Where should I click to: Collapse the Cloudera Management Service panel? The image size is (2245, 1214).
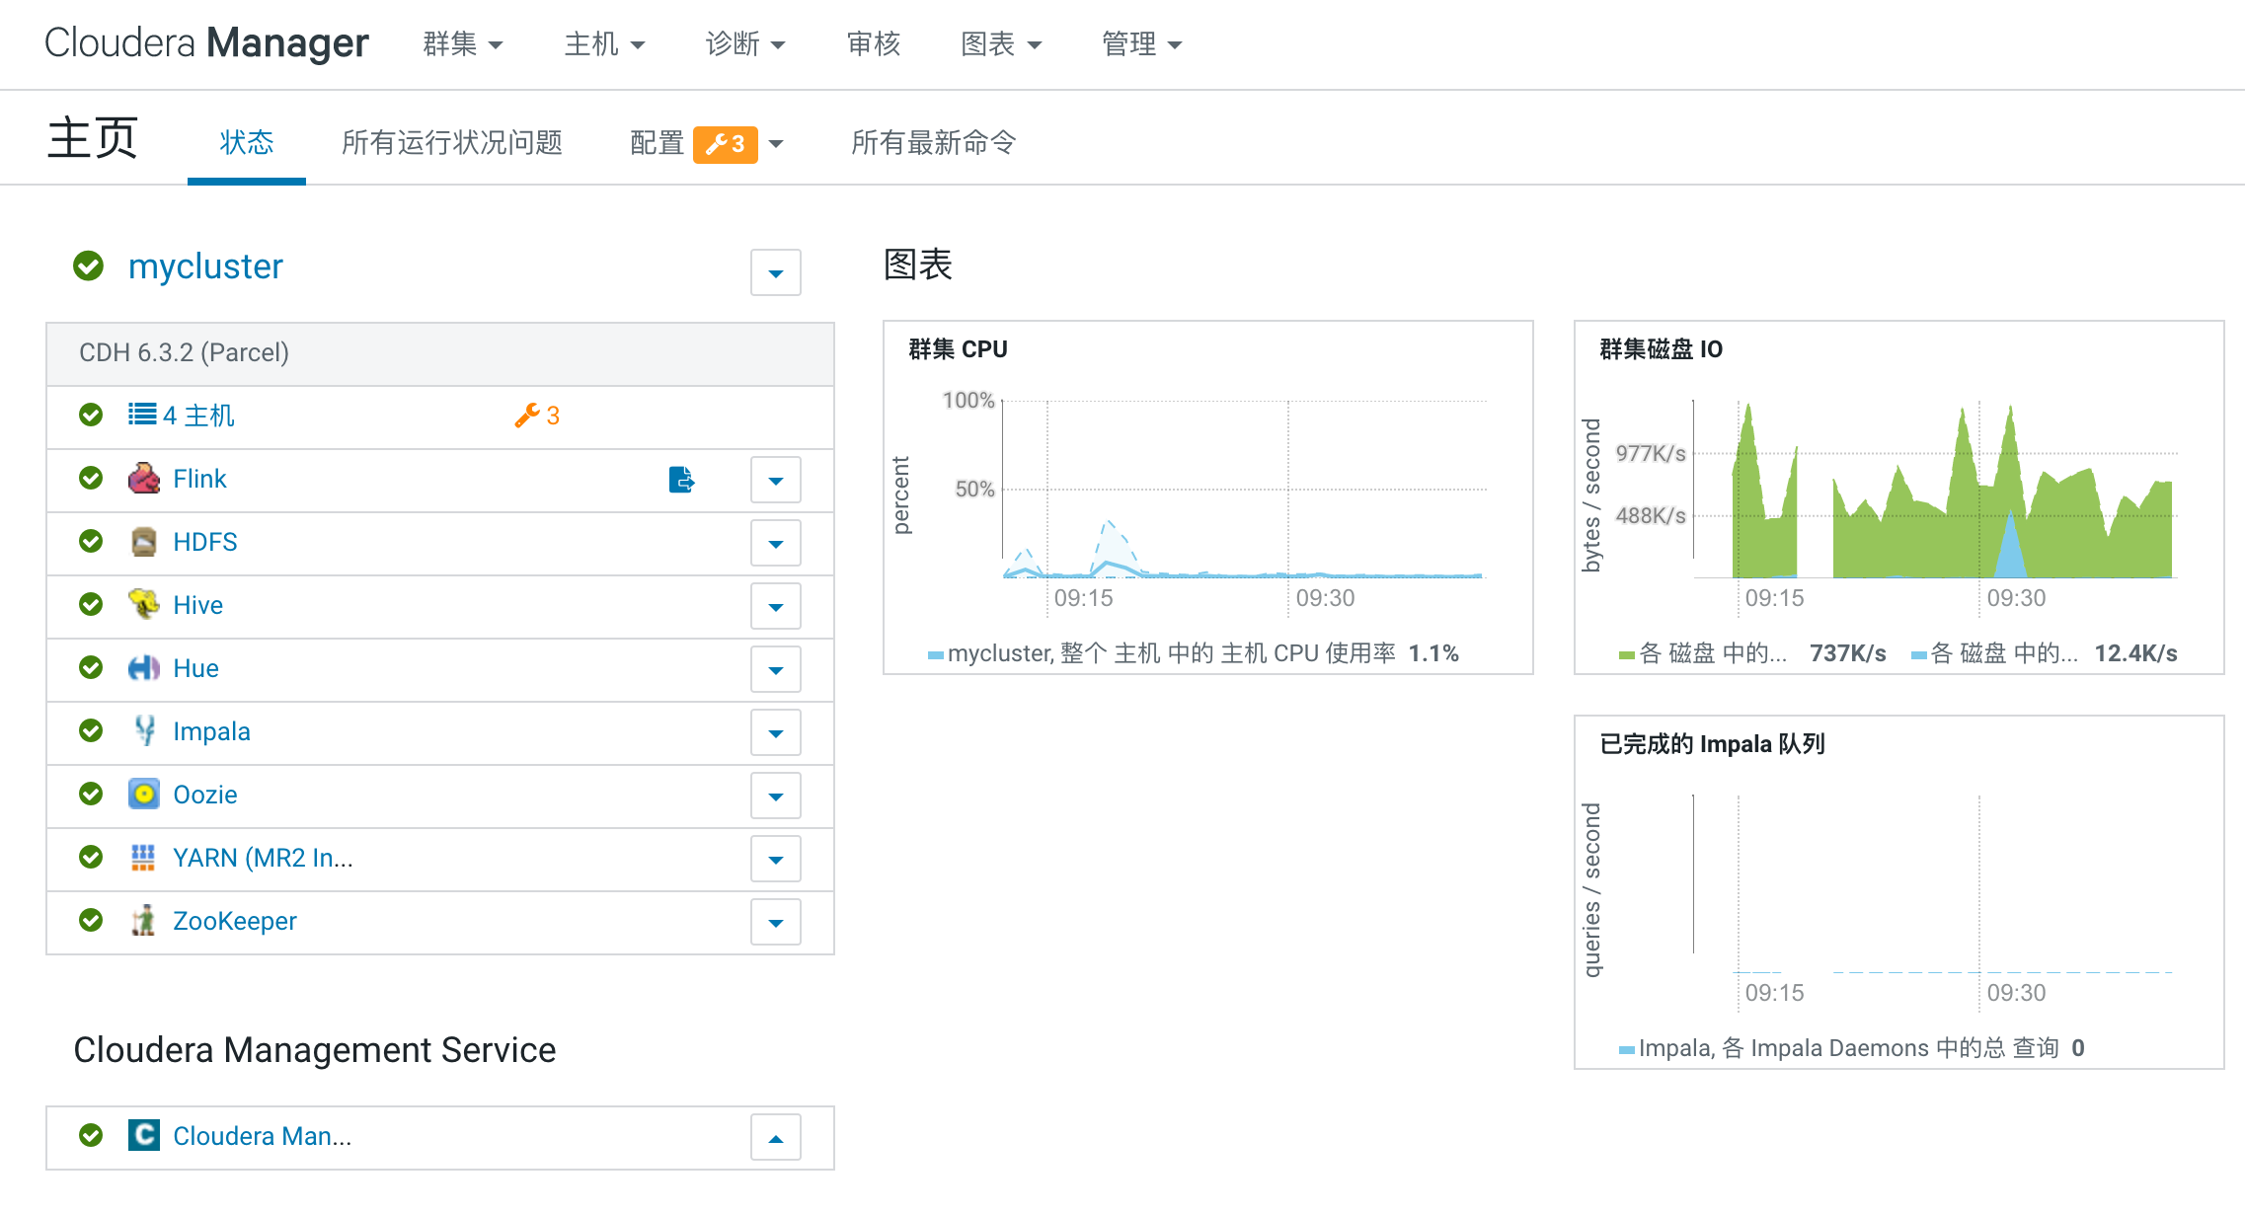coord(775,1137)
